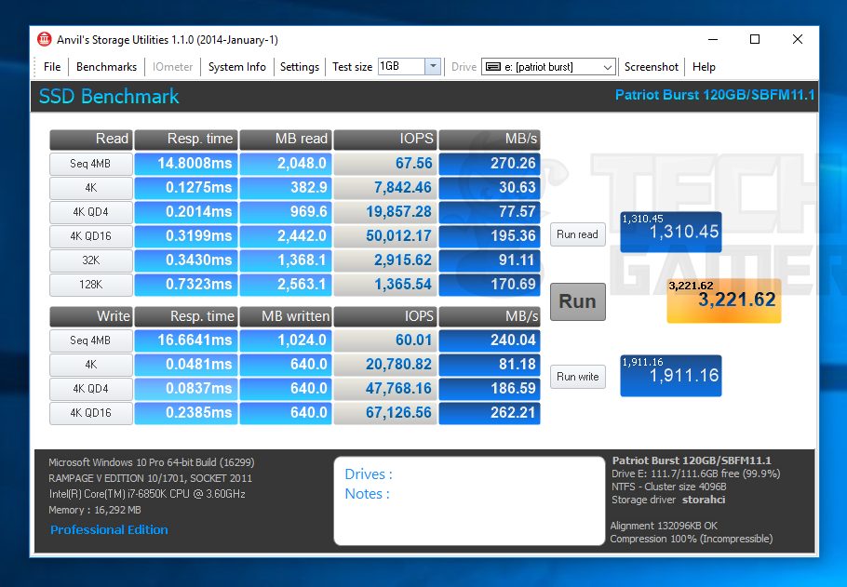Click the Intel Core i7-6850K CPU text

tap(147, 494)
